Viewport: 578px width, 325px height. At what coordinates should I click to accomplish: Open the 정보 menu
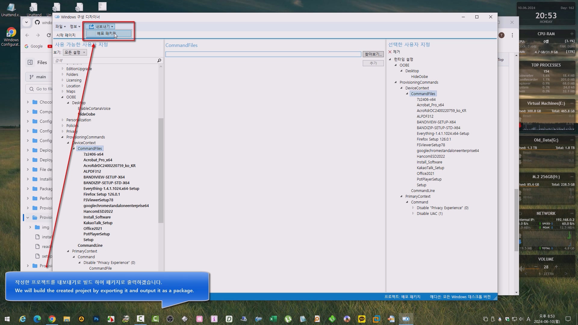[x=75, y=26]
